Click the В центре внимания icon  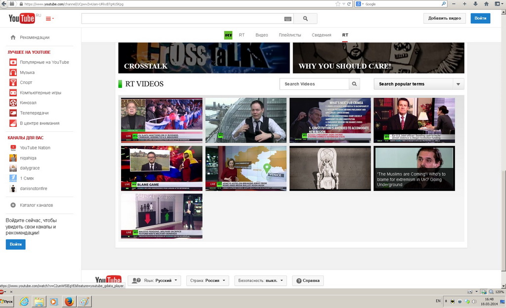click(13, 123)
